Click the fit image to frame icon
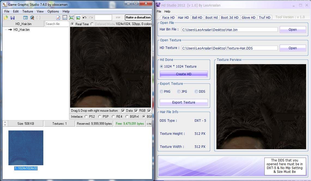The width and height of the screenshot is (311, 181). (71, 18)
